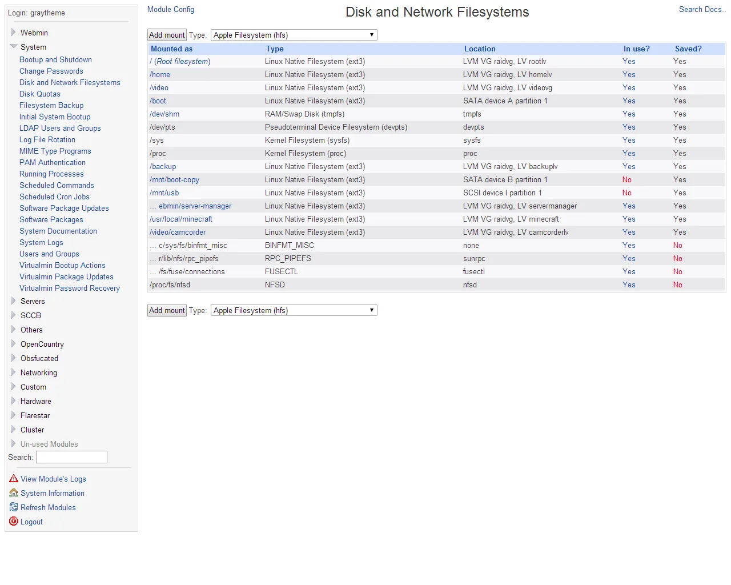This screenshot has width=731, height=585.
Task: Click the System Information house icon
Action: point(14,493)
